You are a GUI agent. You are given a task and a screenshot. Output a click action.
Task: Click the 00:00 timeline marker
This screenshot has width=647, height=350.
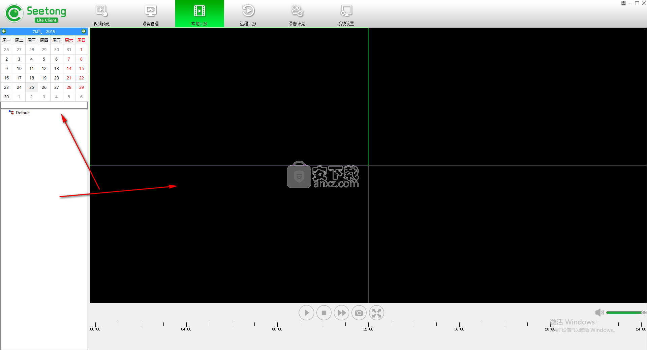click(95, 329)
